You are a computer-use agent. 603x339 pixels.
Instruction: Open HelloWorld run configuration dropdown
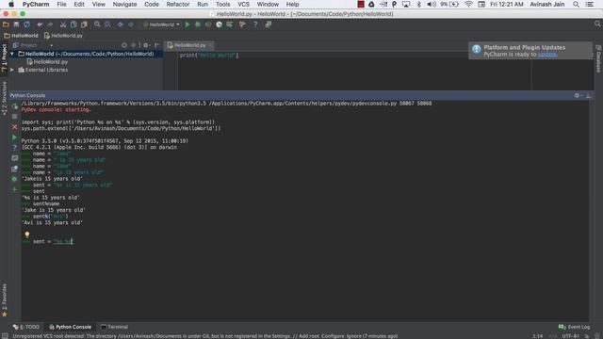[161, 24]
